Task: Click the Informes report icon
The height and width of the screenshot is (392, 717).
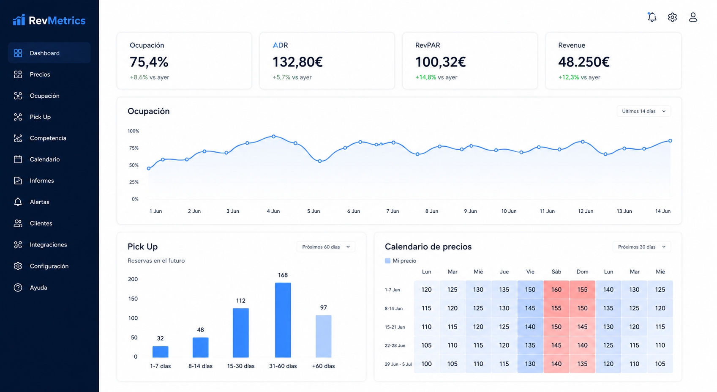Action: point(18,181)
